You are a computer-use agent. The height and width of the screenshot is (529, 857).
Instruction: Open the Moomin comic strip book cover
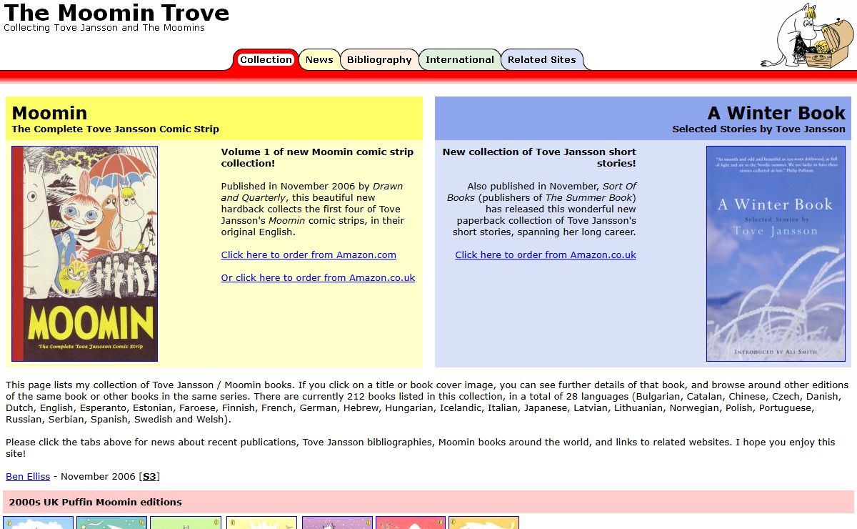pos(84,254)
